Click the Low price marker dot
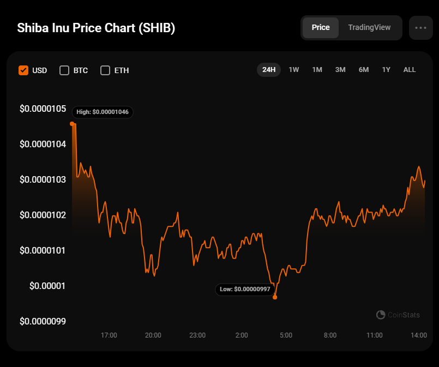This screenshot has width=439, height=367. [275, 297]
